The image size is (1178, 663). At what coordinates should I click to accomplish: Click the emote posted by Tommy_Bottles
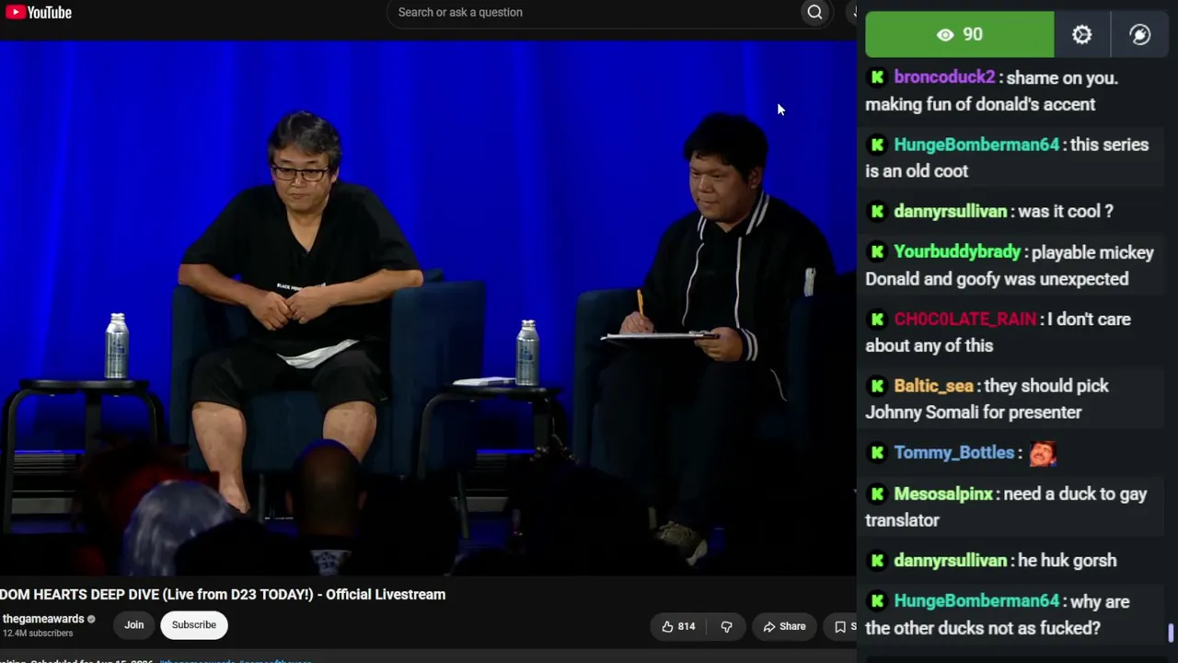1043,453
